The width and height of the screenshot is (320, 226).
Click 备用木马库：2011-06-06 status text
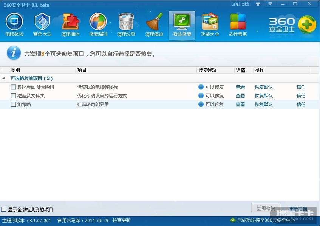point(83,220)
